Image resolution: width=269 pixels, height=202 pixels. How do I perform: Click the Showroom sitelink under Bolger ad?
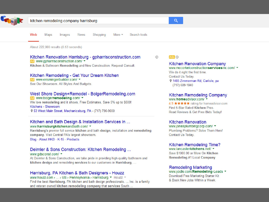coord(52,107)
